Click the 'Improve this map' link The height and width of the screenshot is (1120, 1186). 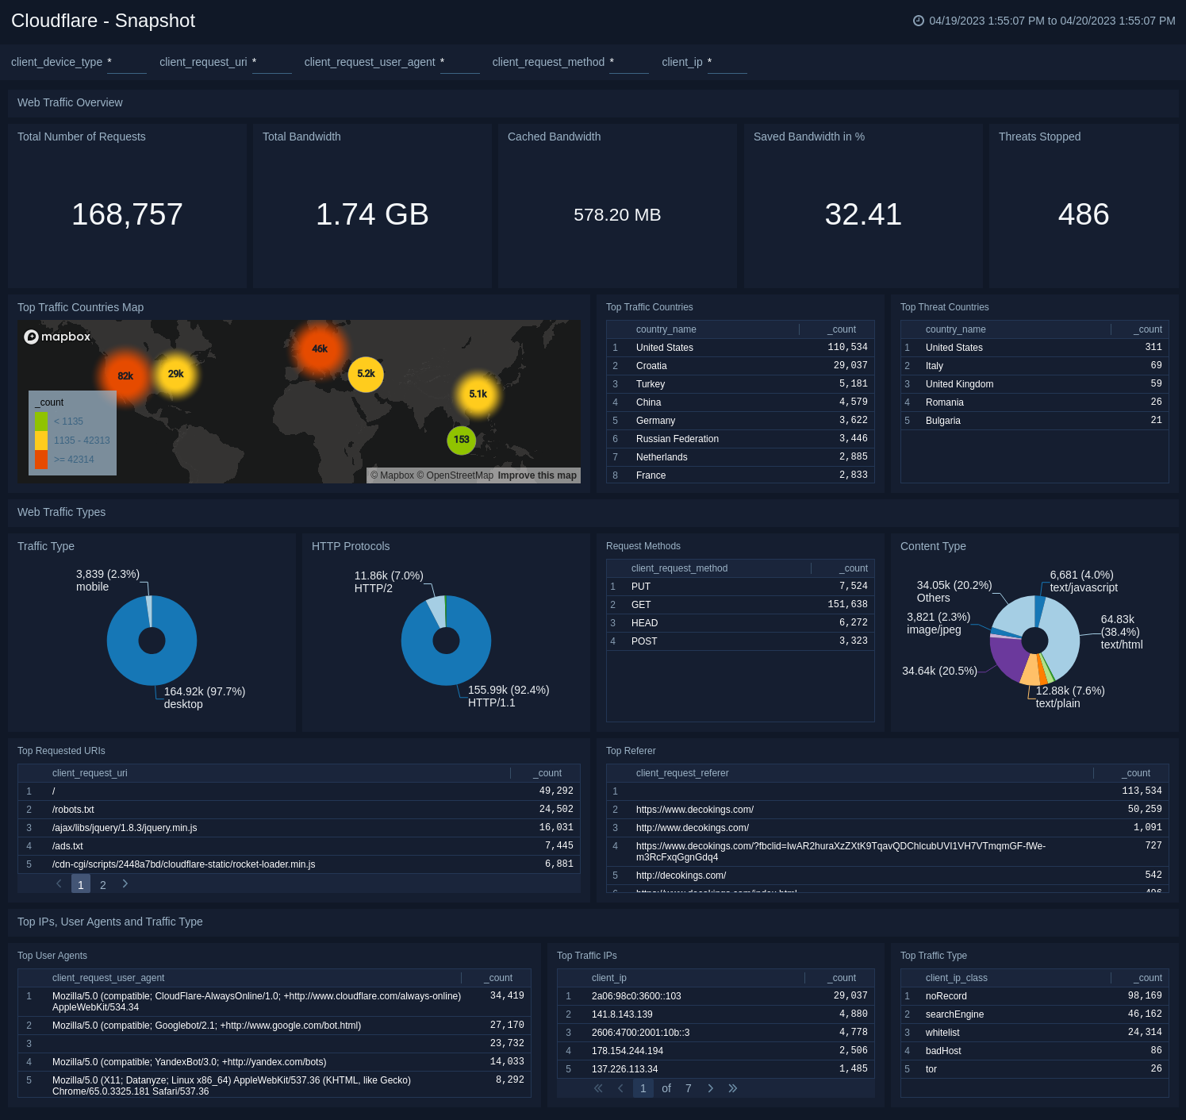click(x=537, y=475)
